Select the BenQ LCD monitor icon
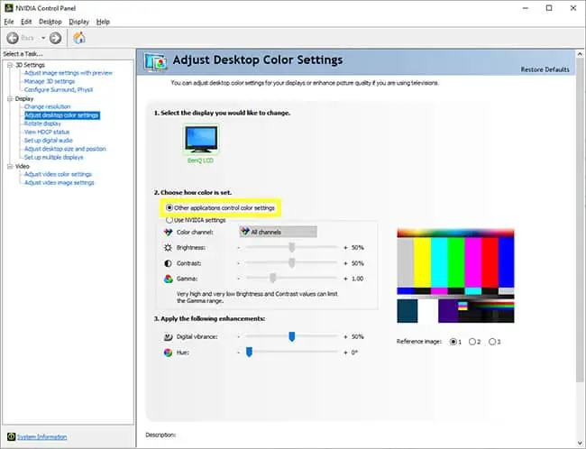 pyautogui.click(x=201, y=139)
